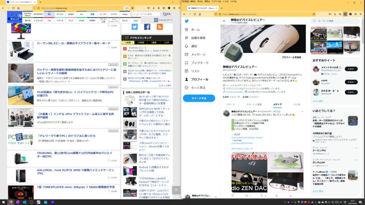Click share icon under the tweet

click(277, 196)
